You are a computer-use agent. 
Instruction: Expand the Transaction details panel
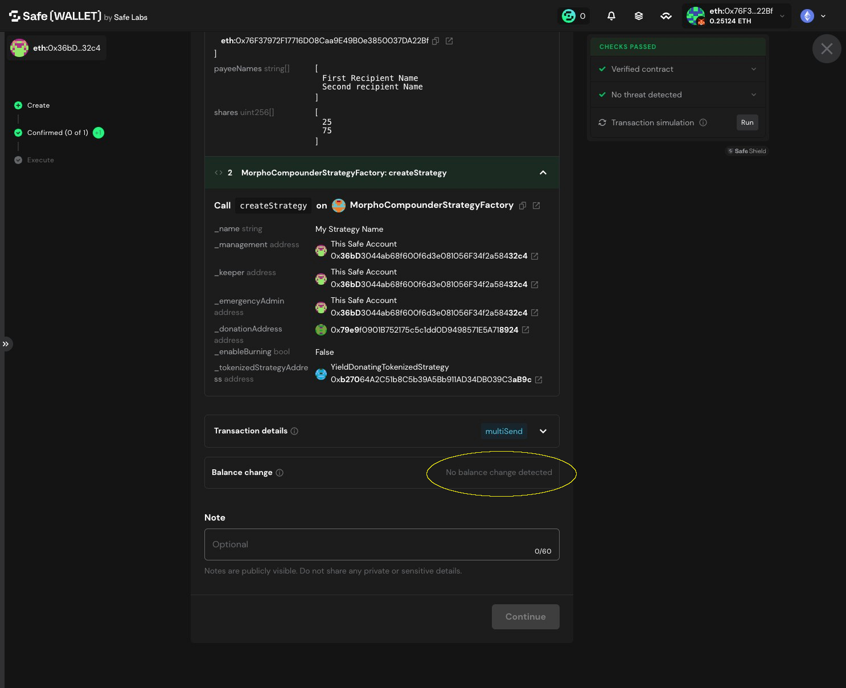pos(543,431)
